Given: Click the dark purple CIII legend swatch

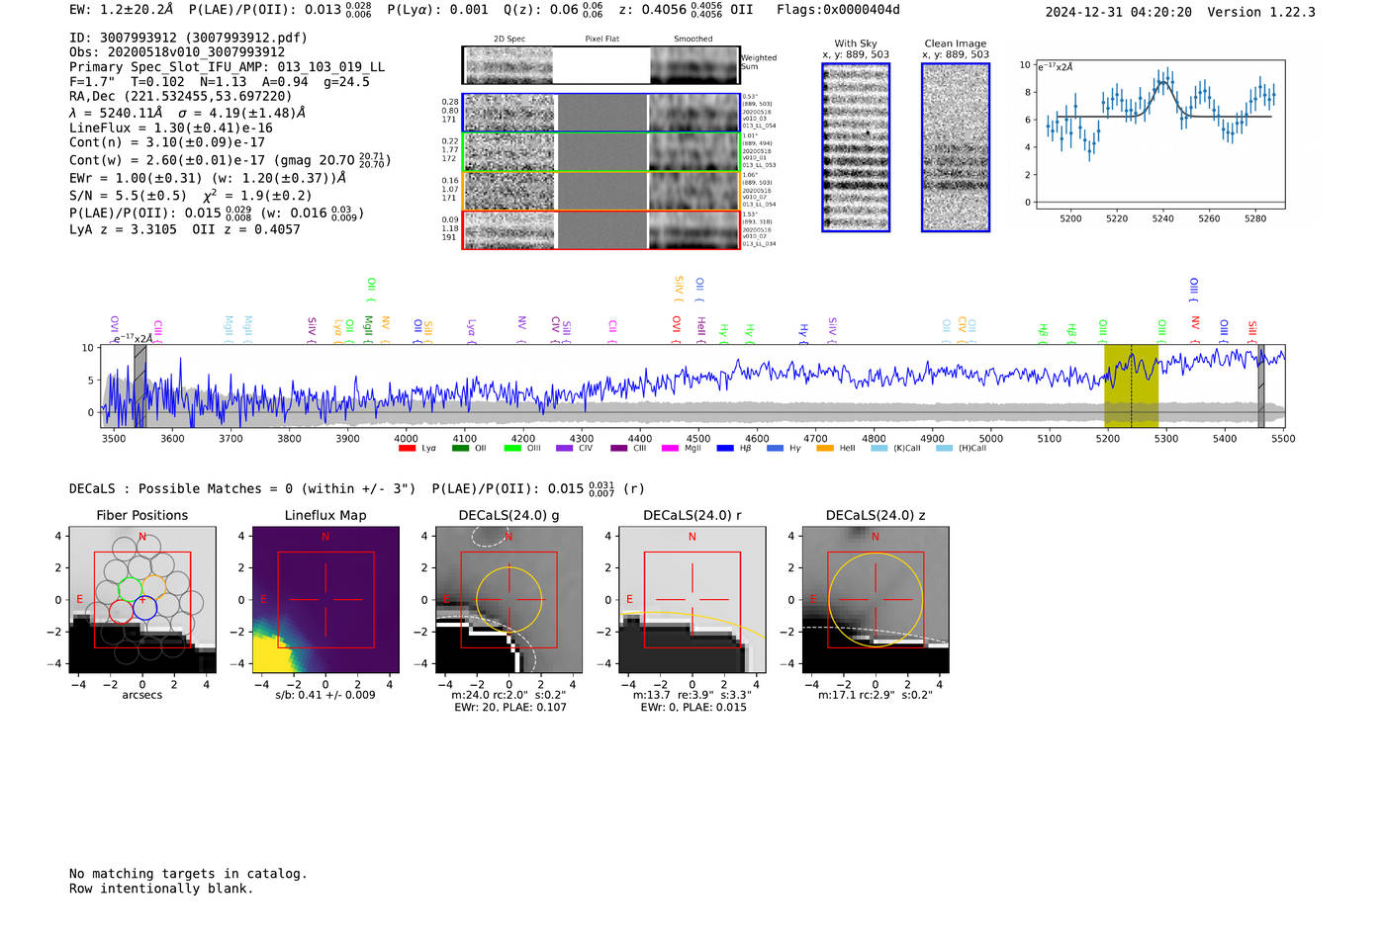Looking at the screenshot, I should (619, 448).
